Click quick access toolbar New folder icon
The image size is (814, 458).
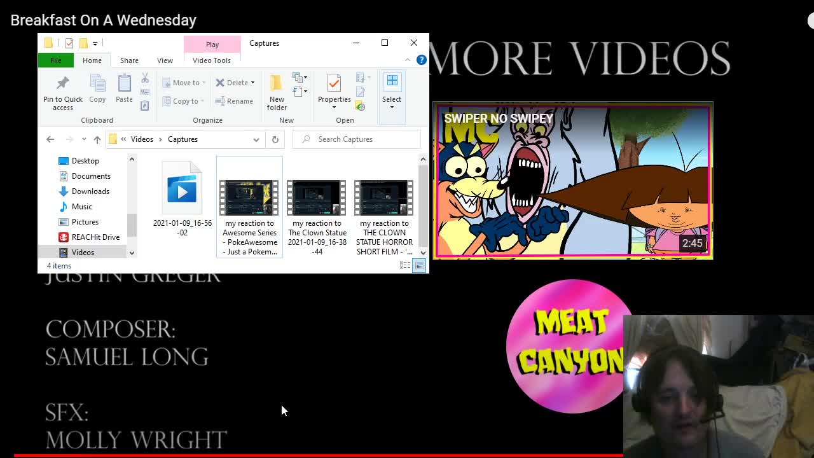83,43
